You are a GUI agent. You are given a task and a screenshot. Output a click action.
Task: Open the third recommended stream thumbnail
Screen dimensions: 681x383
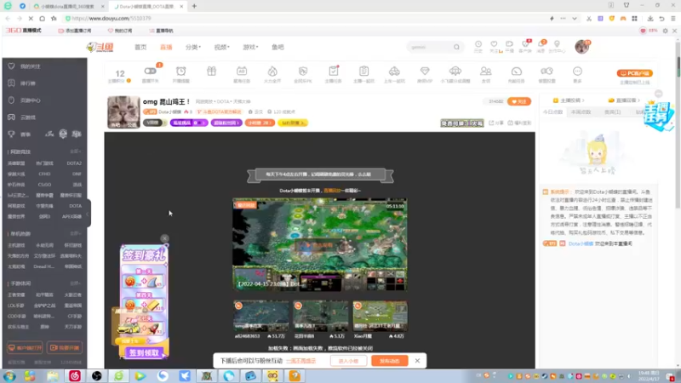(x=380, y=316)
